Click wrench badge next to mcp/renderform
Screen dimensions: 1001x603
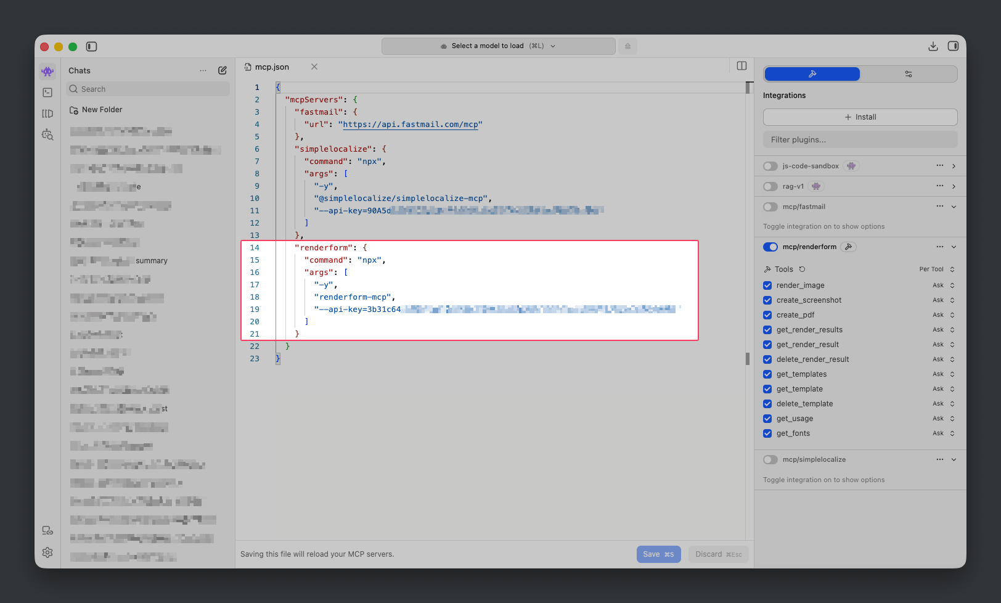[x=849, y=247]
